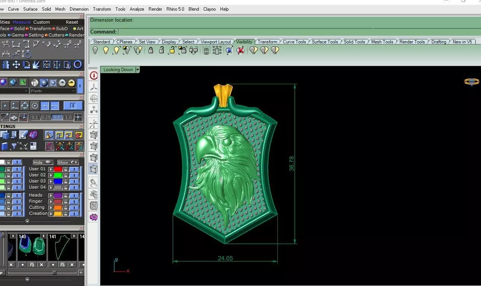Click the Swap Hidden and Visible bulbs icon
481x286 pixels.
(138, 50)
